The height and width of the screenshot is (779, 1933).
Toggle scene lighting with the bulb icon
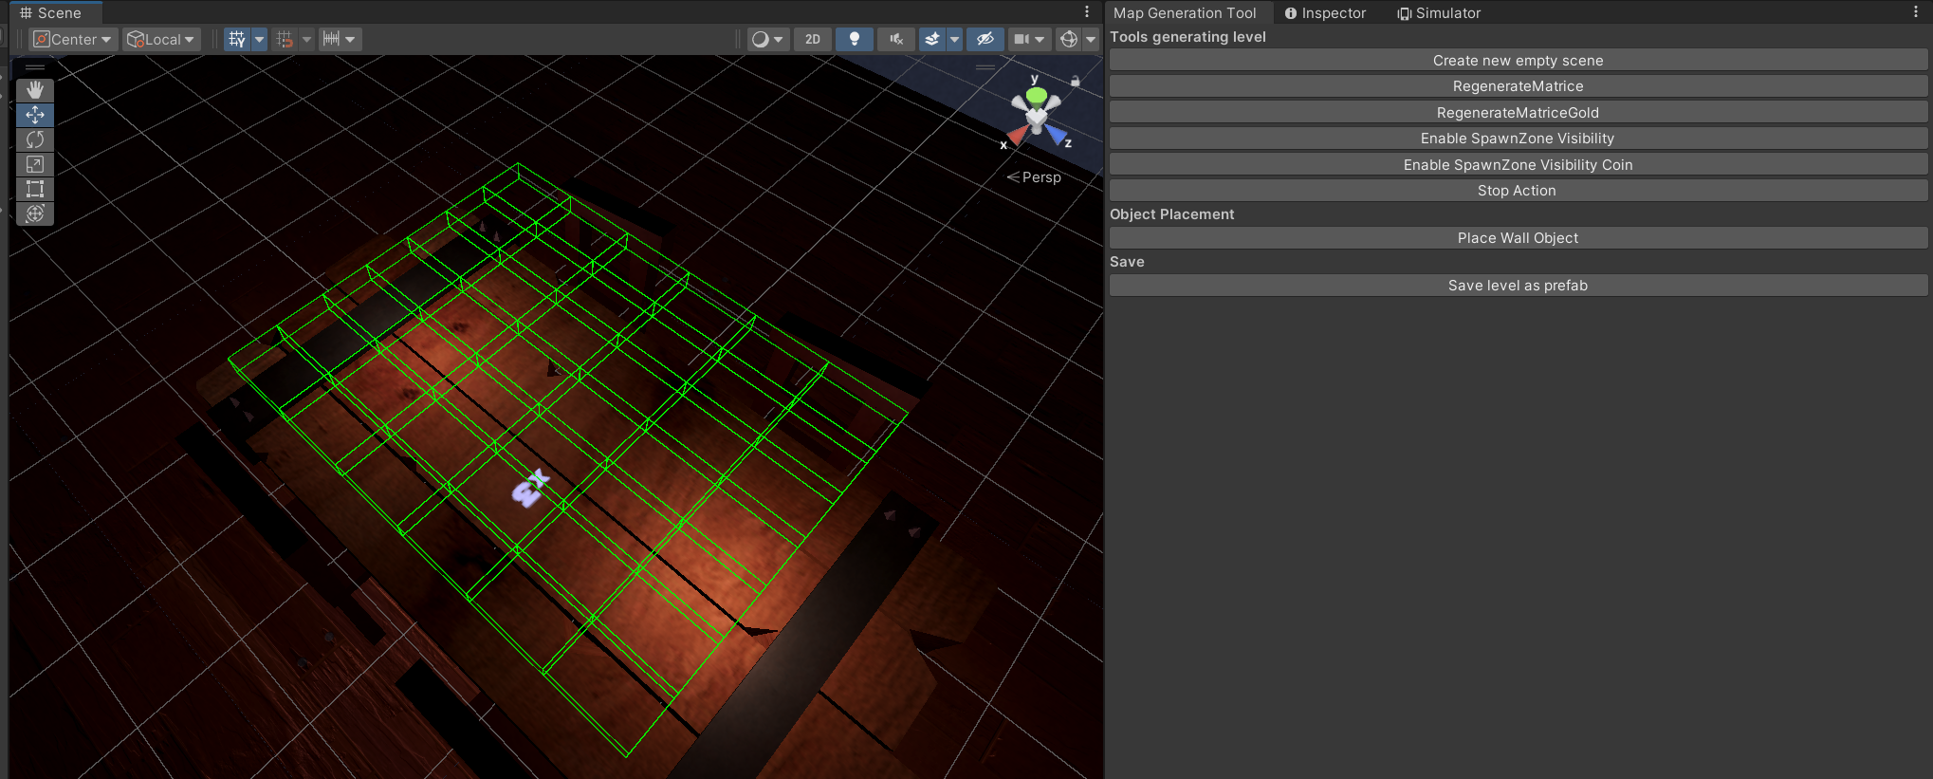[854, 39]
